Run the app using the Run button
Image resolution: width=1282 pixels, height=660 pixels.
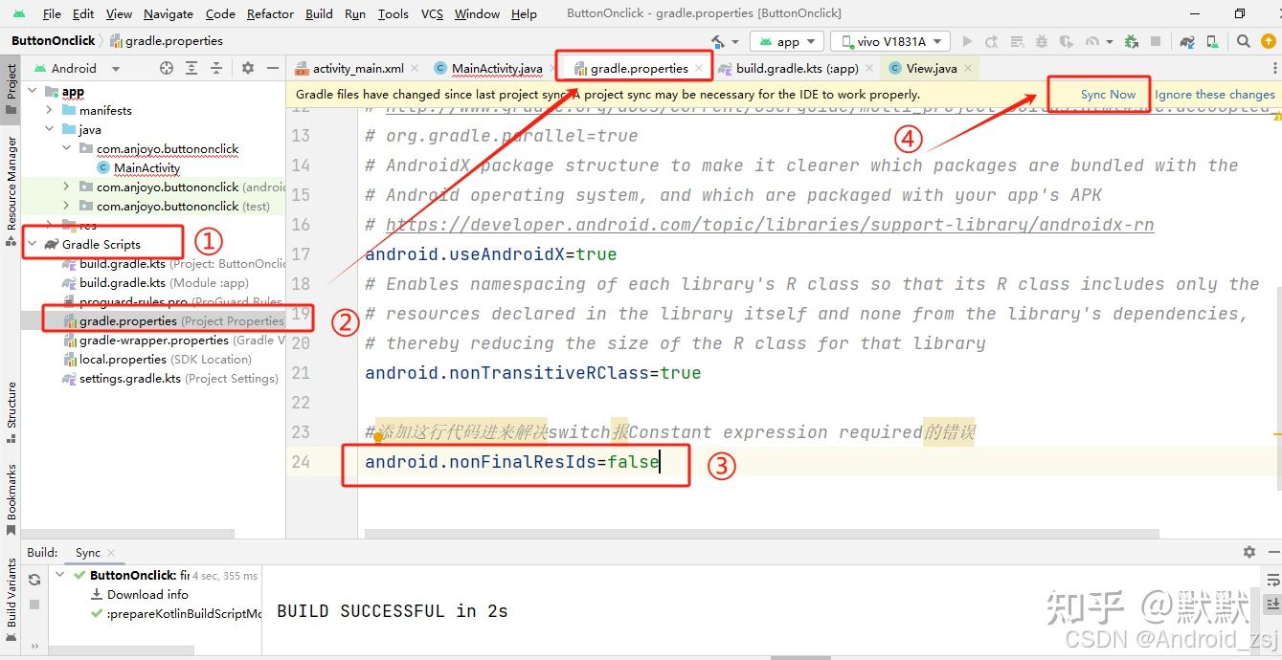coord(967,41)
